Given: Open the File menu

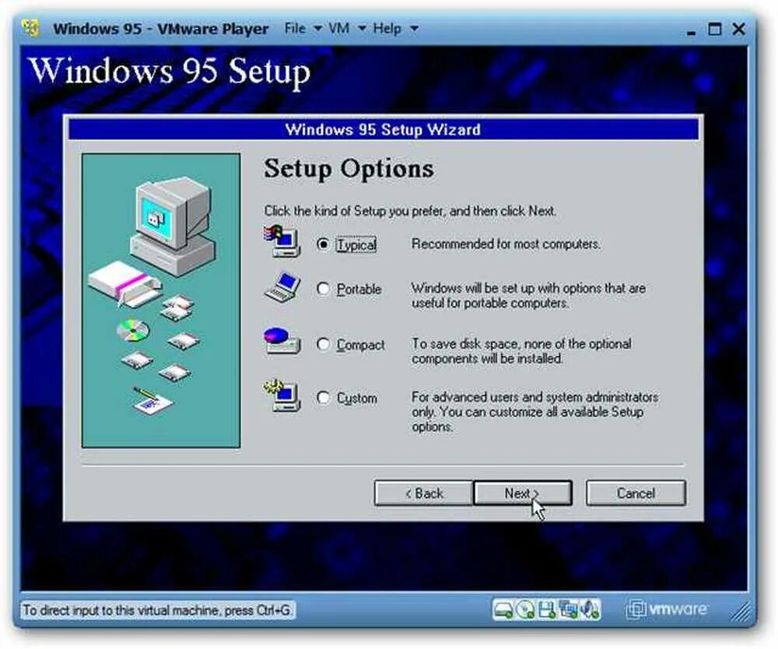Looking at the screenshot, I should click(x=295, y=28).
